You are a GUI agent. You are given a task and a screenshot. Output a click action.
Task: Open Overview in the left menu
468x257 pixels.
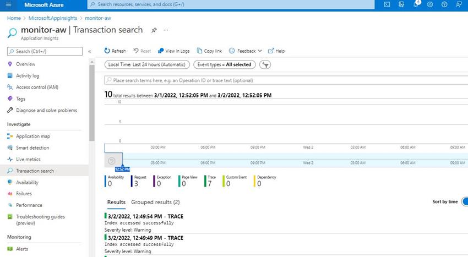point(26,64)
